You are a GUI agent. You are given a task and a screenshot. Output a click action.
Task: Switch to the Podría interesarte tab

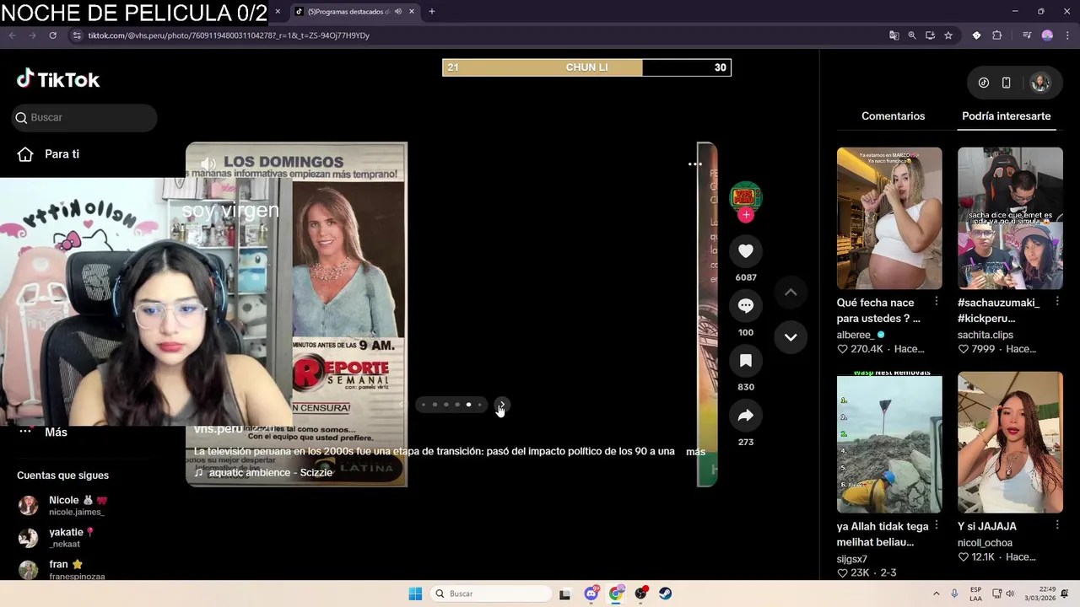(1006, 116)
